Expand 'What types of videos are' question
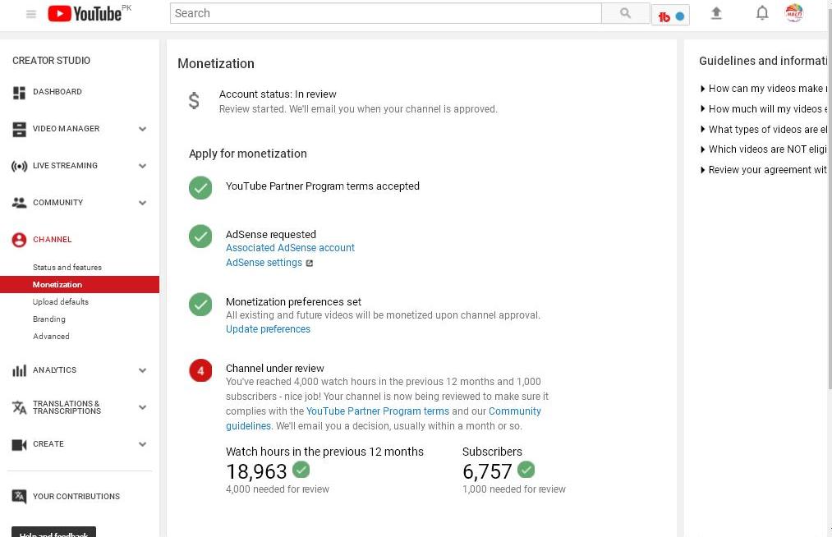 tap(763, 130)
